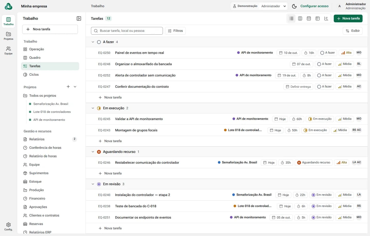370x236 pixels.
Task: Click the LA assignee on EQ-0240
Action: pyautogui.click(x=359, y=195)
